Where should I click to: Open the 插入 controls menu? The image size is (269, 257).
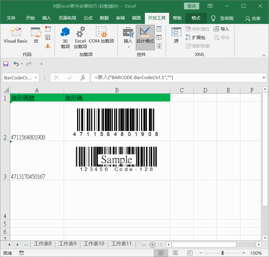pos(128,38)
